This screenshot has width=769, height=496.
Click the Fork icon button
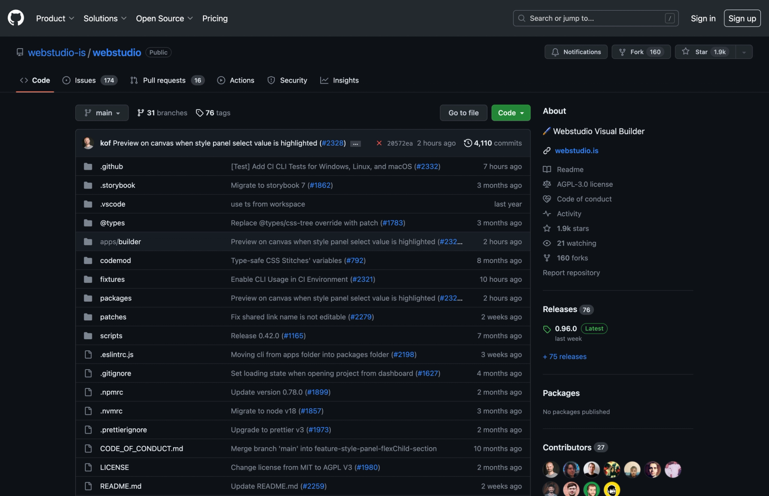(622, 52)
